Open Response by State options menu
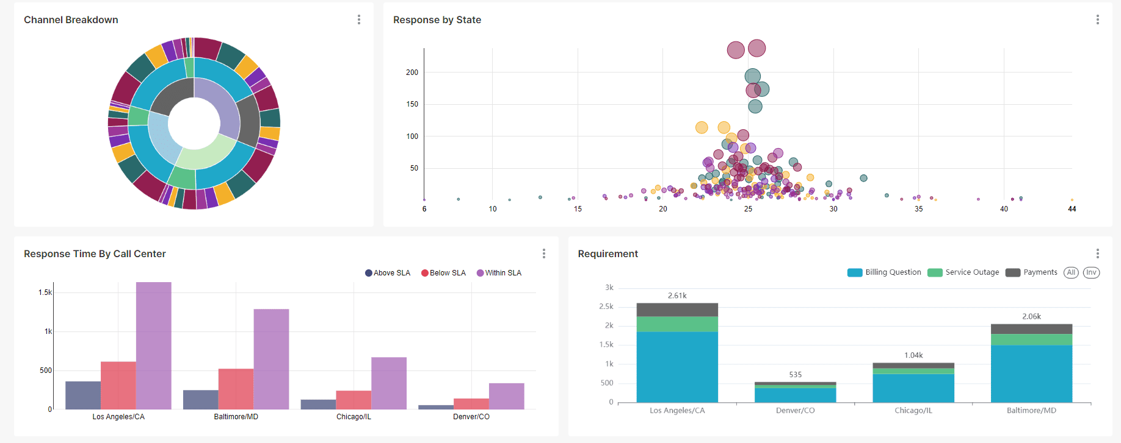 (1097, 20)
